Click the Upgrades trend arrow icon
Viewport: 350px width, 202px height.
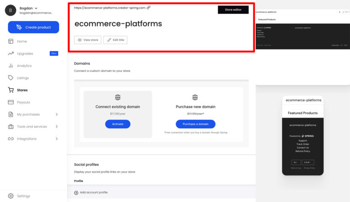click(x=11, y=54)
